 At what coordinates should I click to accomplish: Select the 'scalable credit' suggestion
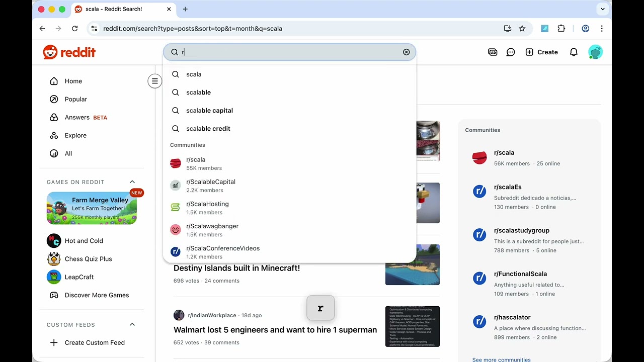[289, 129]
